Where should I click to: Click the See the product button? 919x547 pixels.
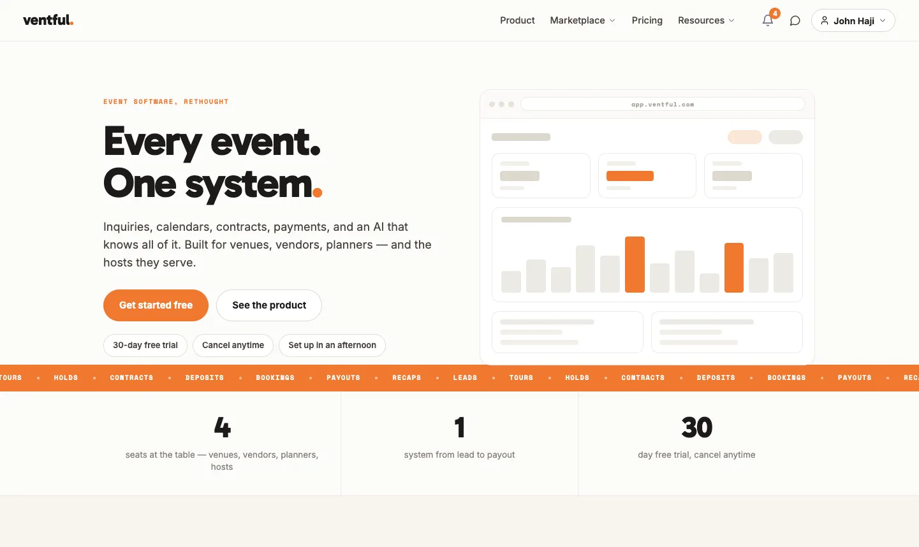[269, 305]
